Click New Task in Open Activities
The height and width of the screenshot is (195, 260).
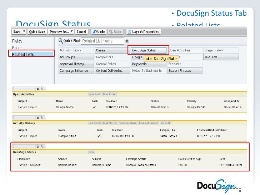[x=94, y=94]
